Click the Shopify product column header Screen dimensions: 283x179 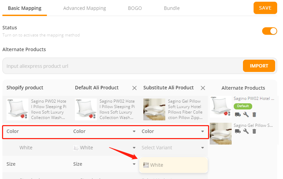click(x=25, y=88)
